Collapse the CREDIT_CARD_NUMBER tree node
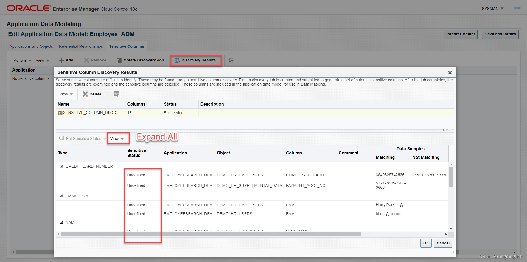Image resolution: width=527 pixels, height=262 pixels. pos(62,166)
